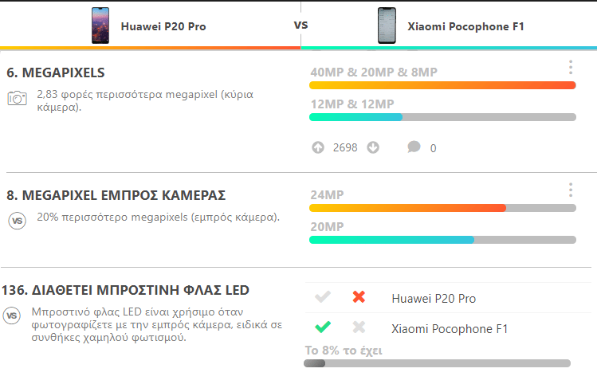Open three-dot menu for Megapixels section
The width and height of the screenshot is (597, 388).
coord(571,68)
